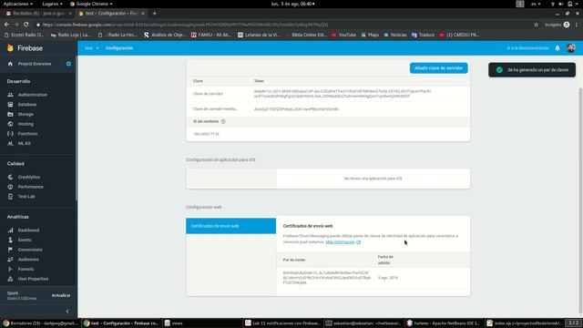
Task: Open es keyboard language indicator
Action: coord(536,4)
